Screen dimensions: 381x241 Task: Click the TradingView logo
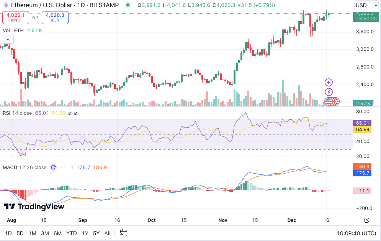coord(34,207)
